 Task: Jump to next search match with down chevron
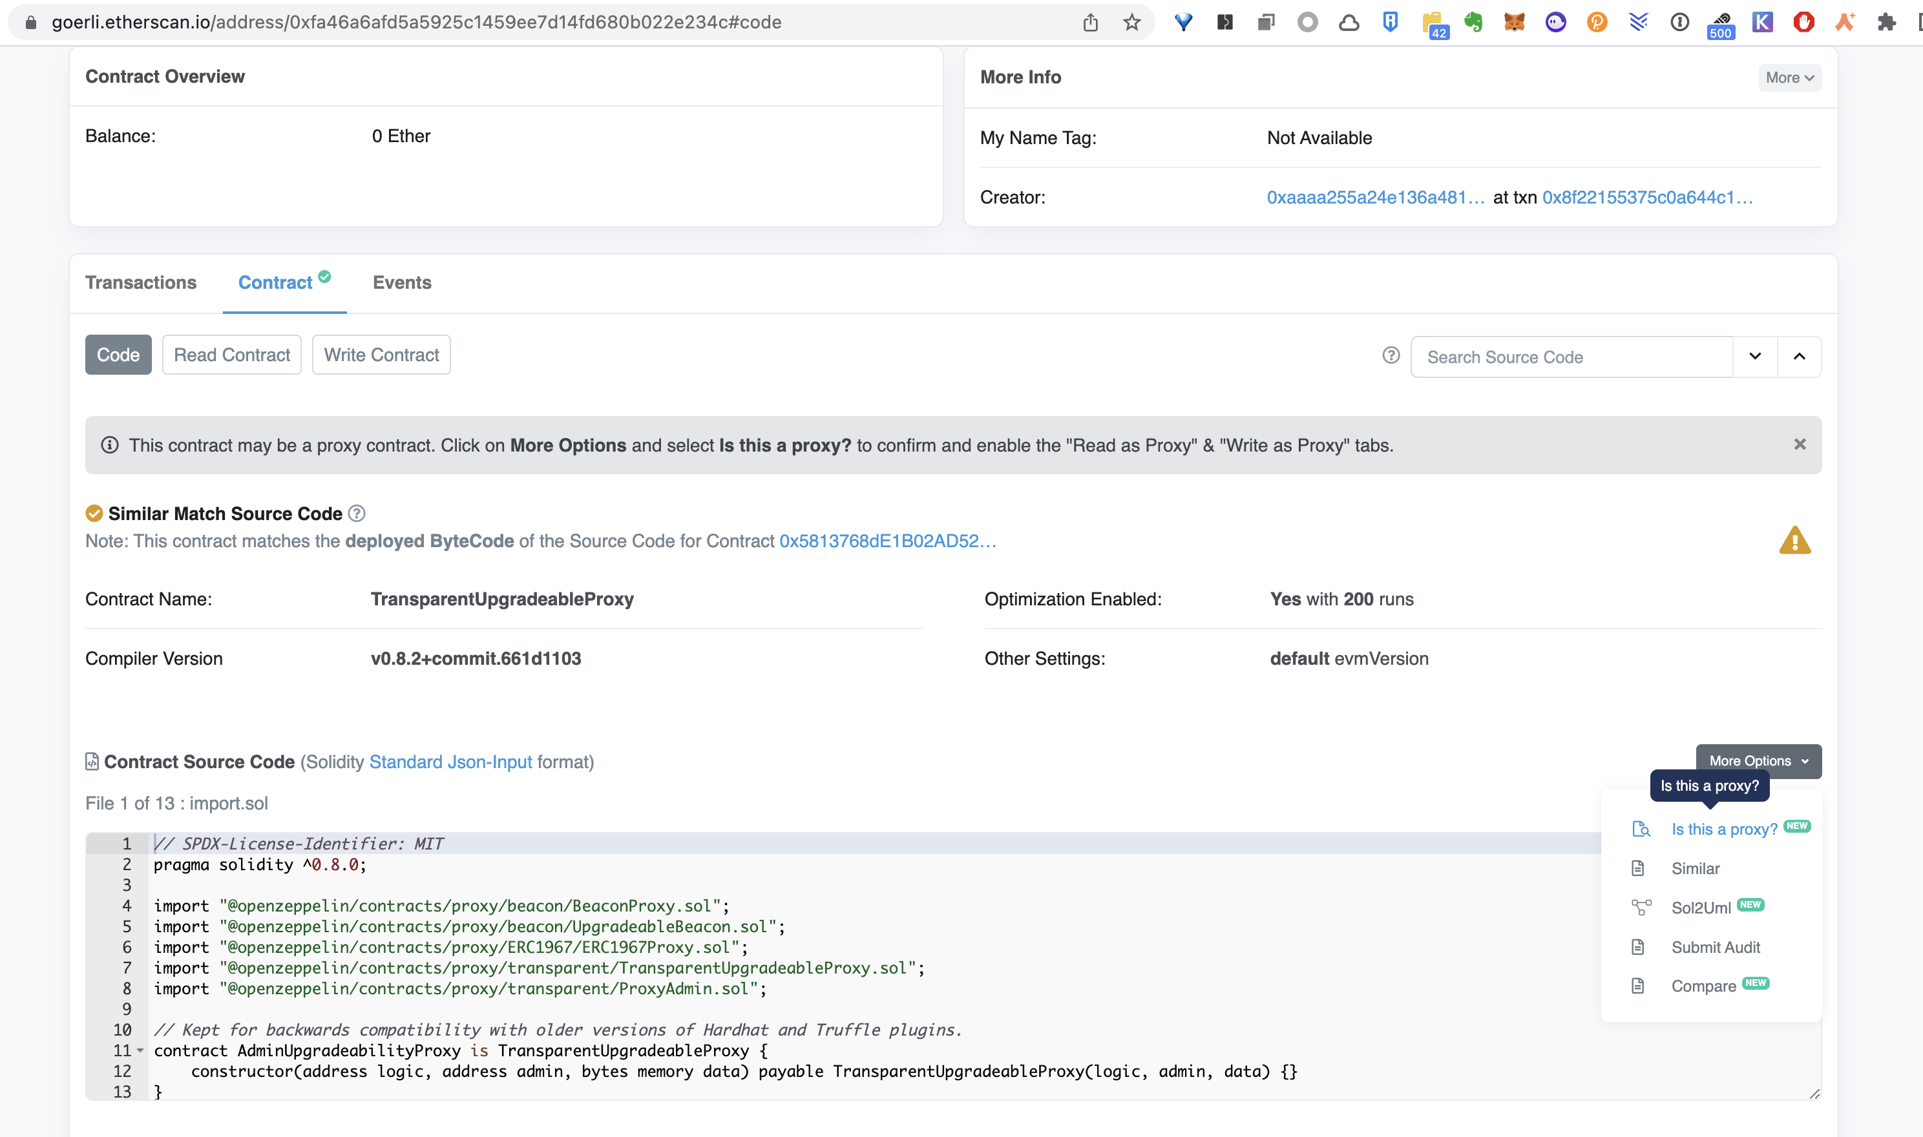1754,356
